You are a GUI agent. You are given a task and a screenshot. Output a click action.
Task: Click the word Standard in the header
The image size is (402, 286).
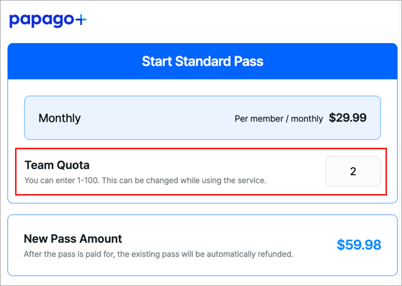[x=199, y=61]
